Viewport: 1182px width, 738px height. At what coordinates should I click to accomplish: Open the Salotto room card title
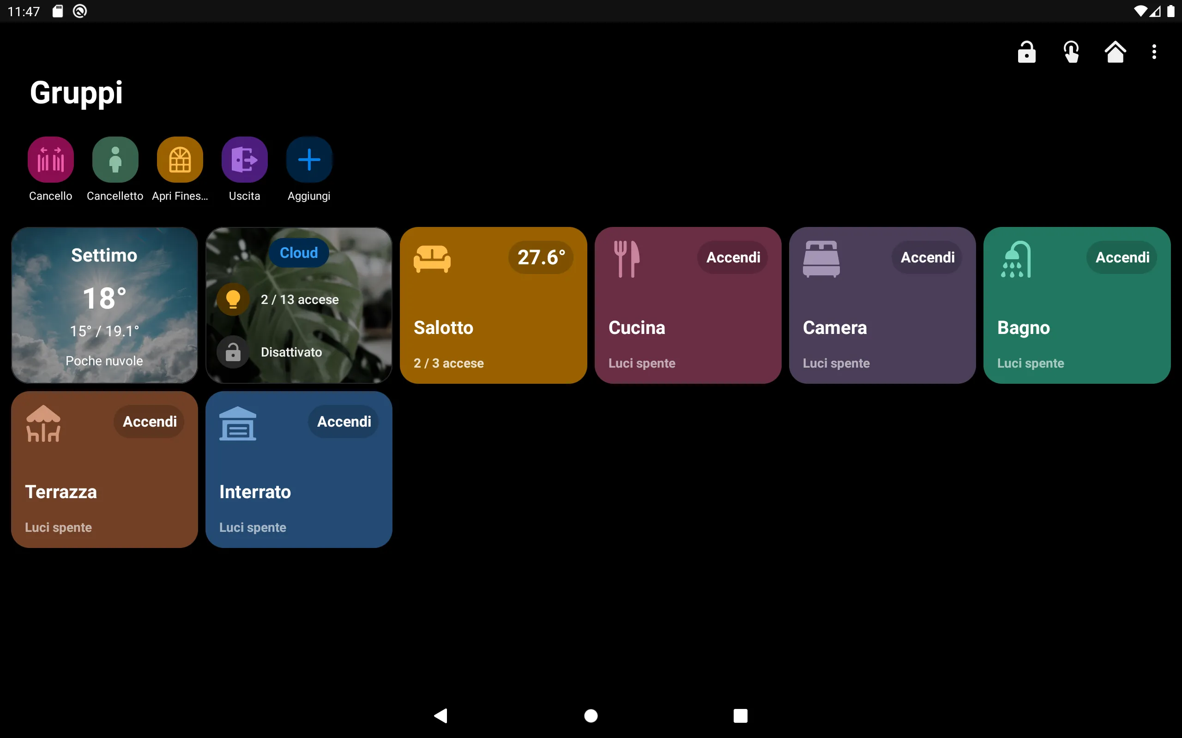[443, 327]
